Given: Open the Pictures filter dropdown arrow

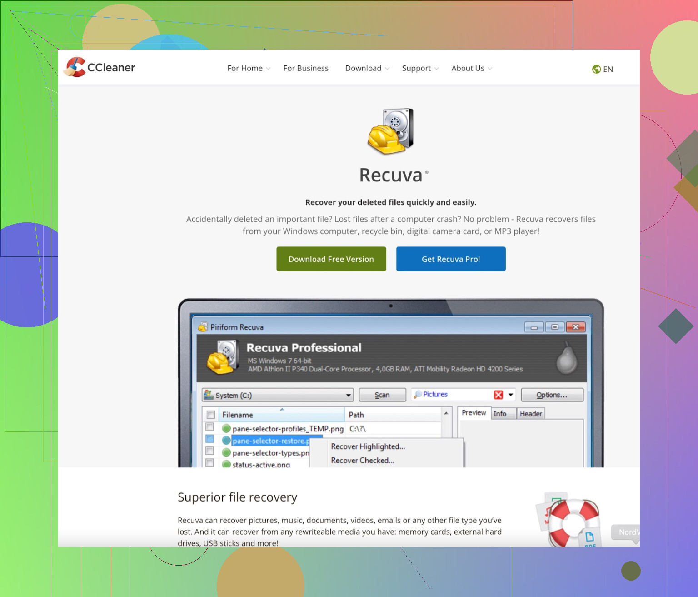Looking at the screenshot, I should [x=511, y=395].
